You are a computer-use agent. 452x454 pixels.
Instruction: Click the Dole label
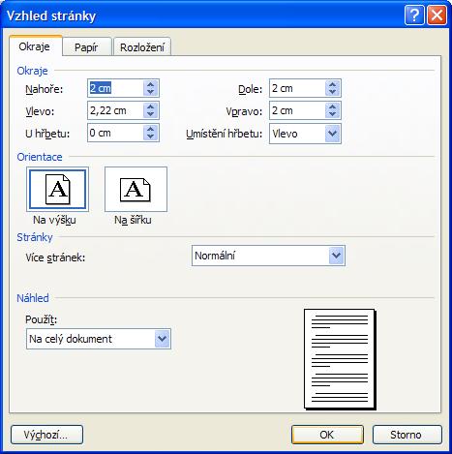coord(251,89)
